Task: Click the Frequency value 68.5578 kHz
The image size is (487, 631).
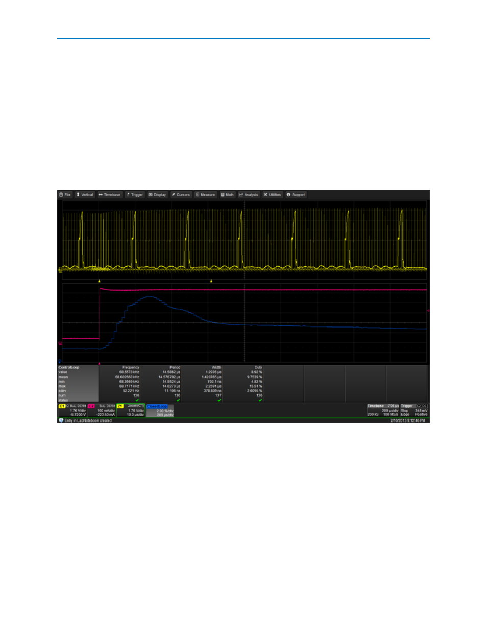Action: (129, 372)
